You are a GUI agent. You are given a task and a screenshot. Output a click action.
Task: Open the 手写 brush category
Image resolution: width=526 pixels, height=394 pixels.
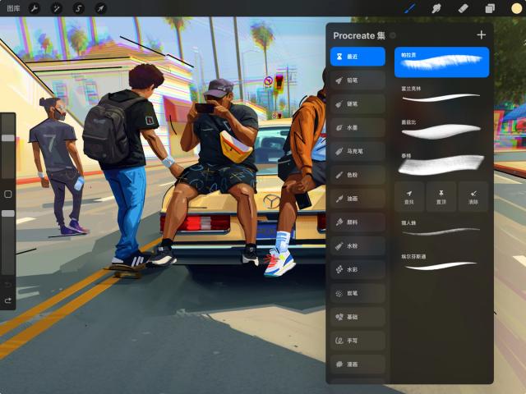(x=358, y=341)
